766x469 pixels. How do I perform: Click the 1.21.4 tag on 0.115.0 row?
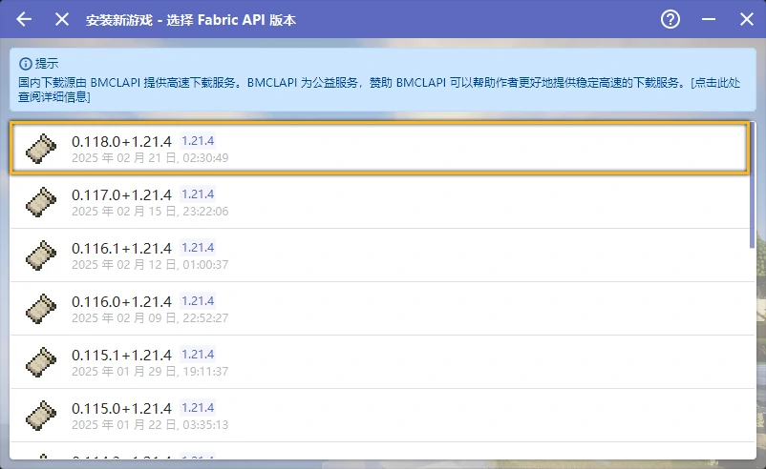(198, 408)
